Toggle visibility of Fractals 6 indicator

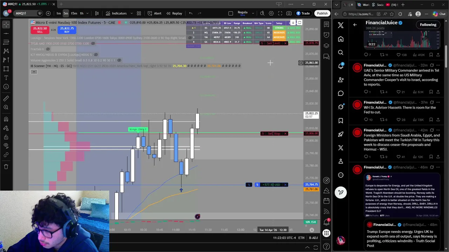48,49
